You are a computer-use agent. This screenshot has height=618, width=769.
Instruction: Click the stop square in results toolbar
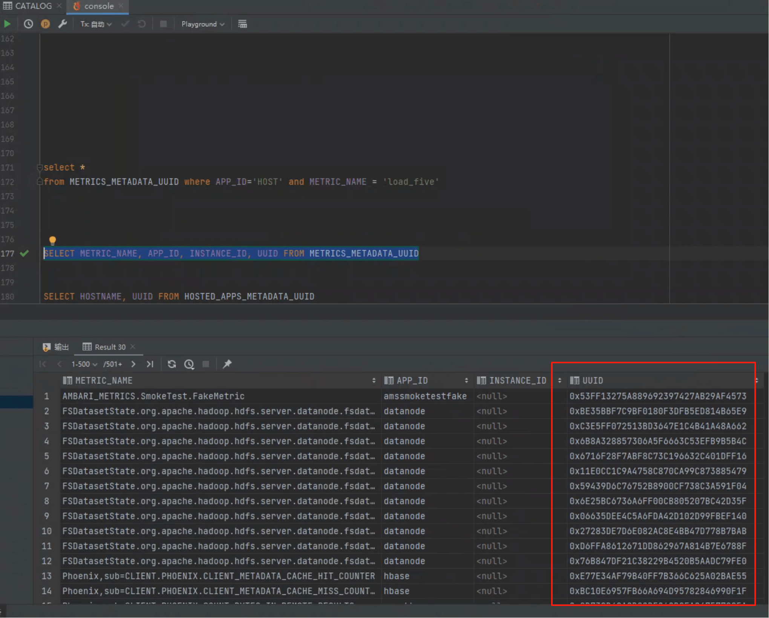(206, 364)
